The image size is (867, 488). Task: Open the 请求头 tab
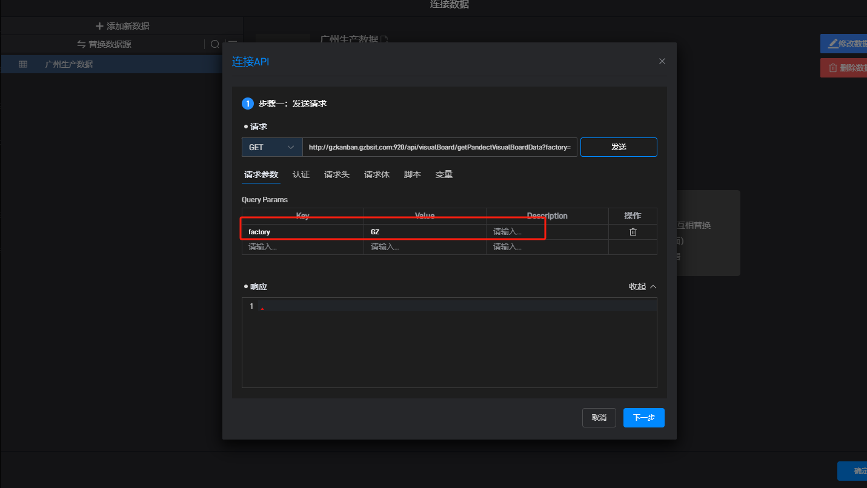tap(337, 174)
